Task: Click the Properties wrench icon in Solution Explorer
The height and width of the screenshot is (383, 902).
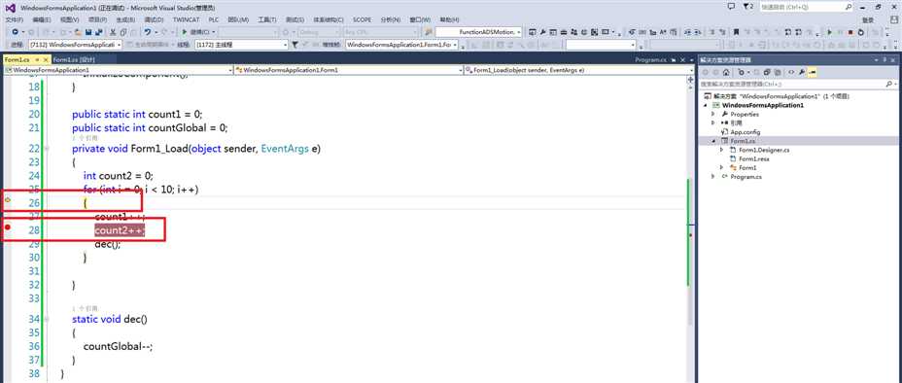Action: [x=802, y=73]
